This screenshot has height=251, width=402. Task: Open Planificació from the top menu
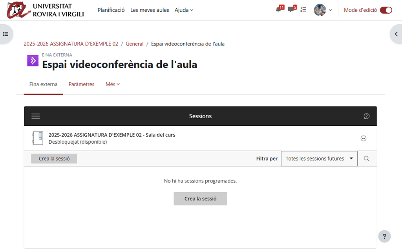click(111, 10)
